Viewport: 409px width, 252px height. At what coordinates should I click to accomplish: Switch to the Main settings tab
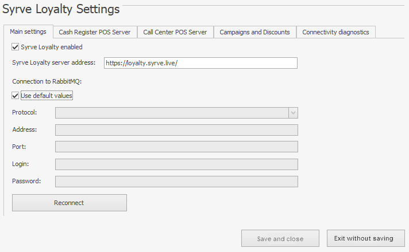[x=28, y=32]
